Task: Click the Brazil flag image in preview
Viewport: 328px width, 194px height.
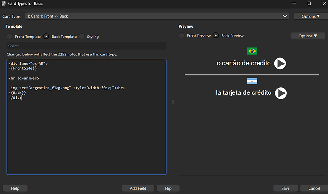Action: click(x=252, y=51)
